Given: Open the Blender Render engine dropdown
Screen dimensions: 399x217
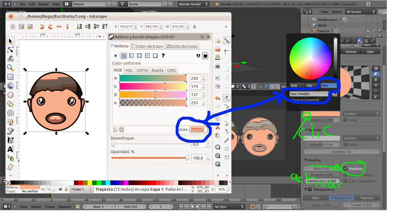Looking at the screenshot, I should [x=194, y=4].
